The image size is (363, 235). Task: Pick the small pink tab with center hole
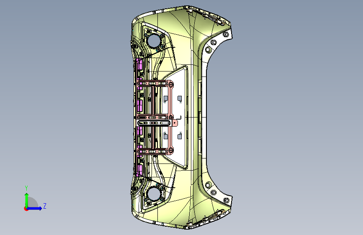pos(175,123)
